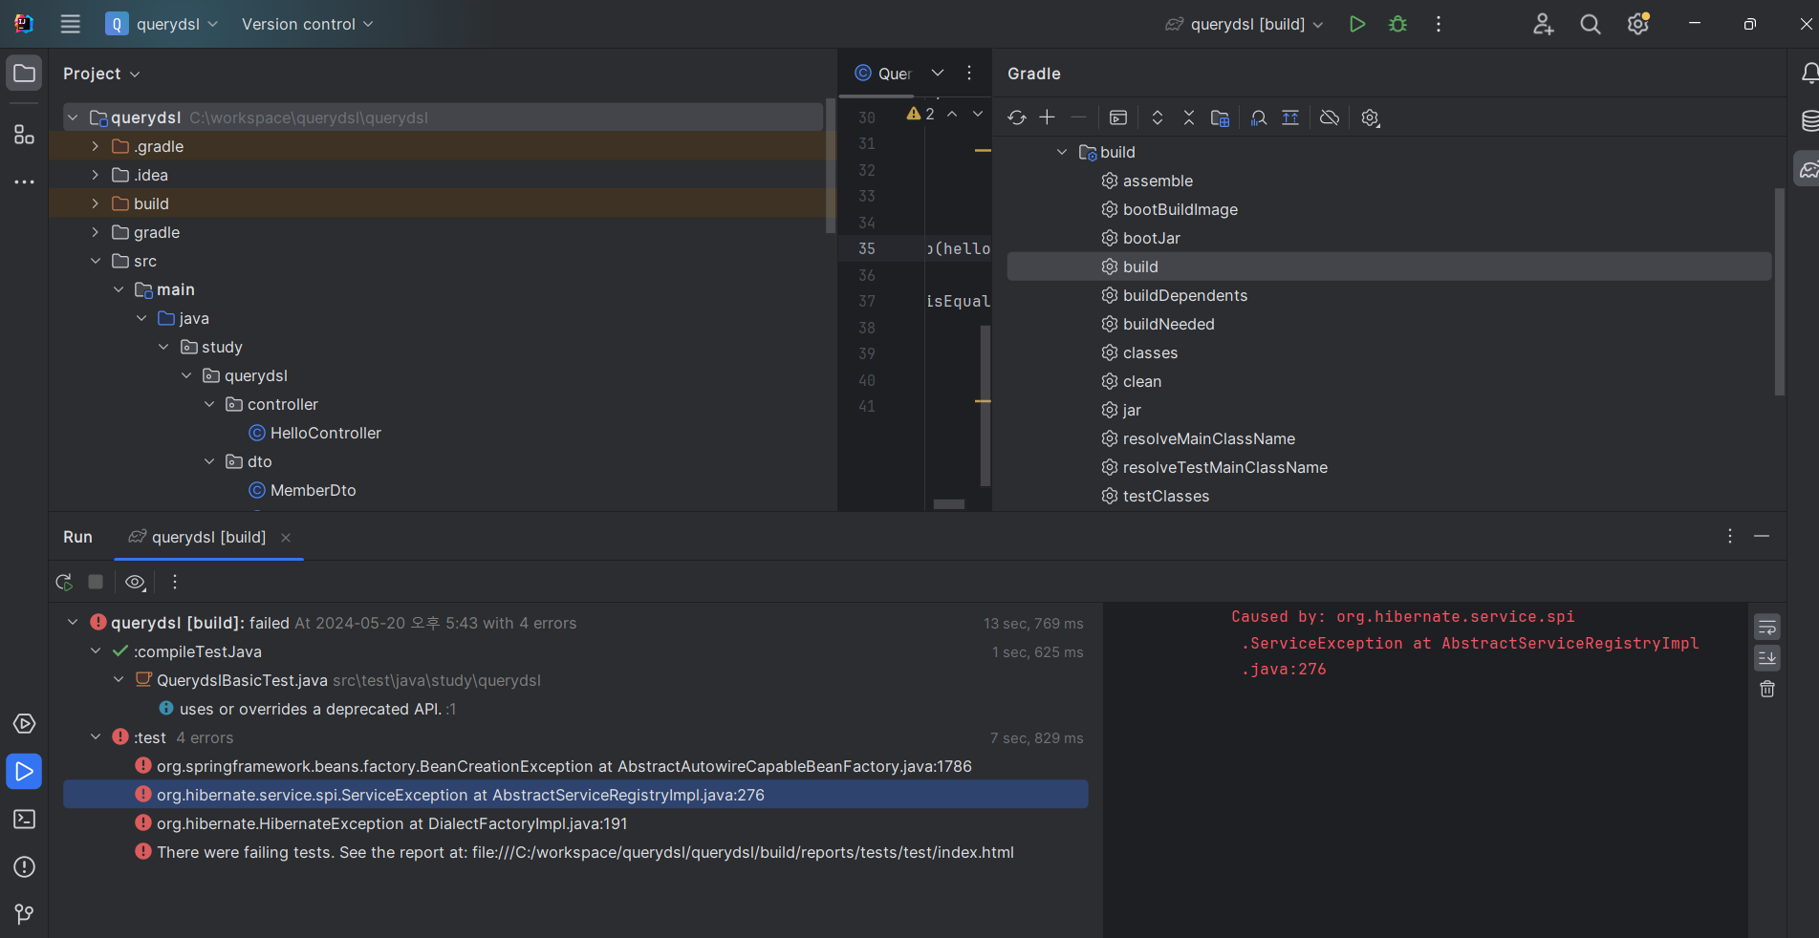Open more tool windows ellipsis in left sidebar

pos(25,181)
